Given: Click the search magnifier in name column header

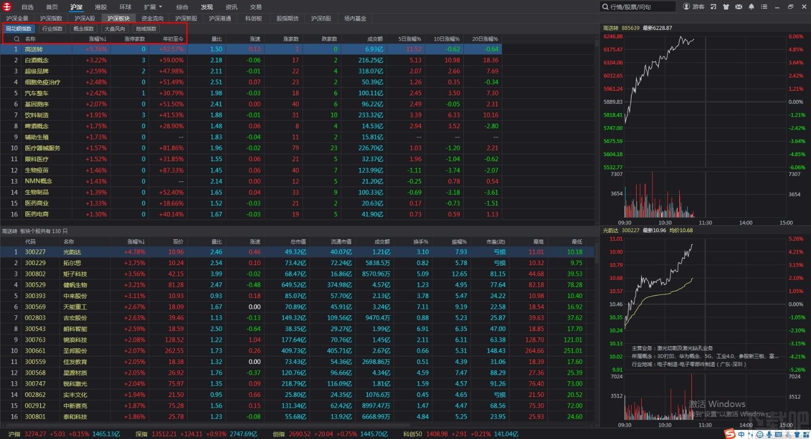Looking at the screenshot, I should [x=17, y=39].
